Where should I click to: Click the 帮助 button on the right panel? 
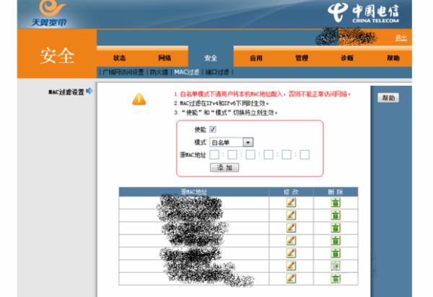coord(388,98)
